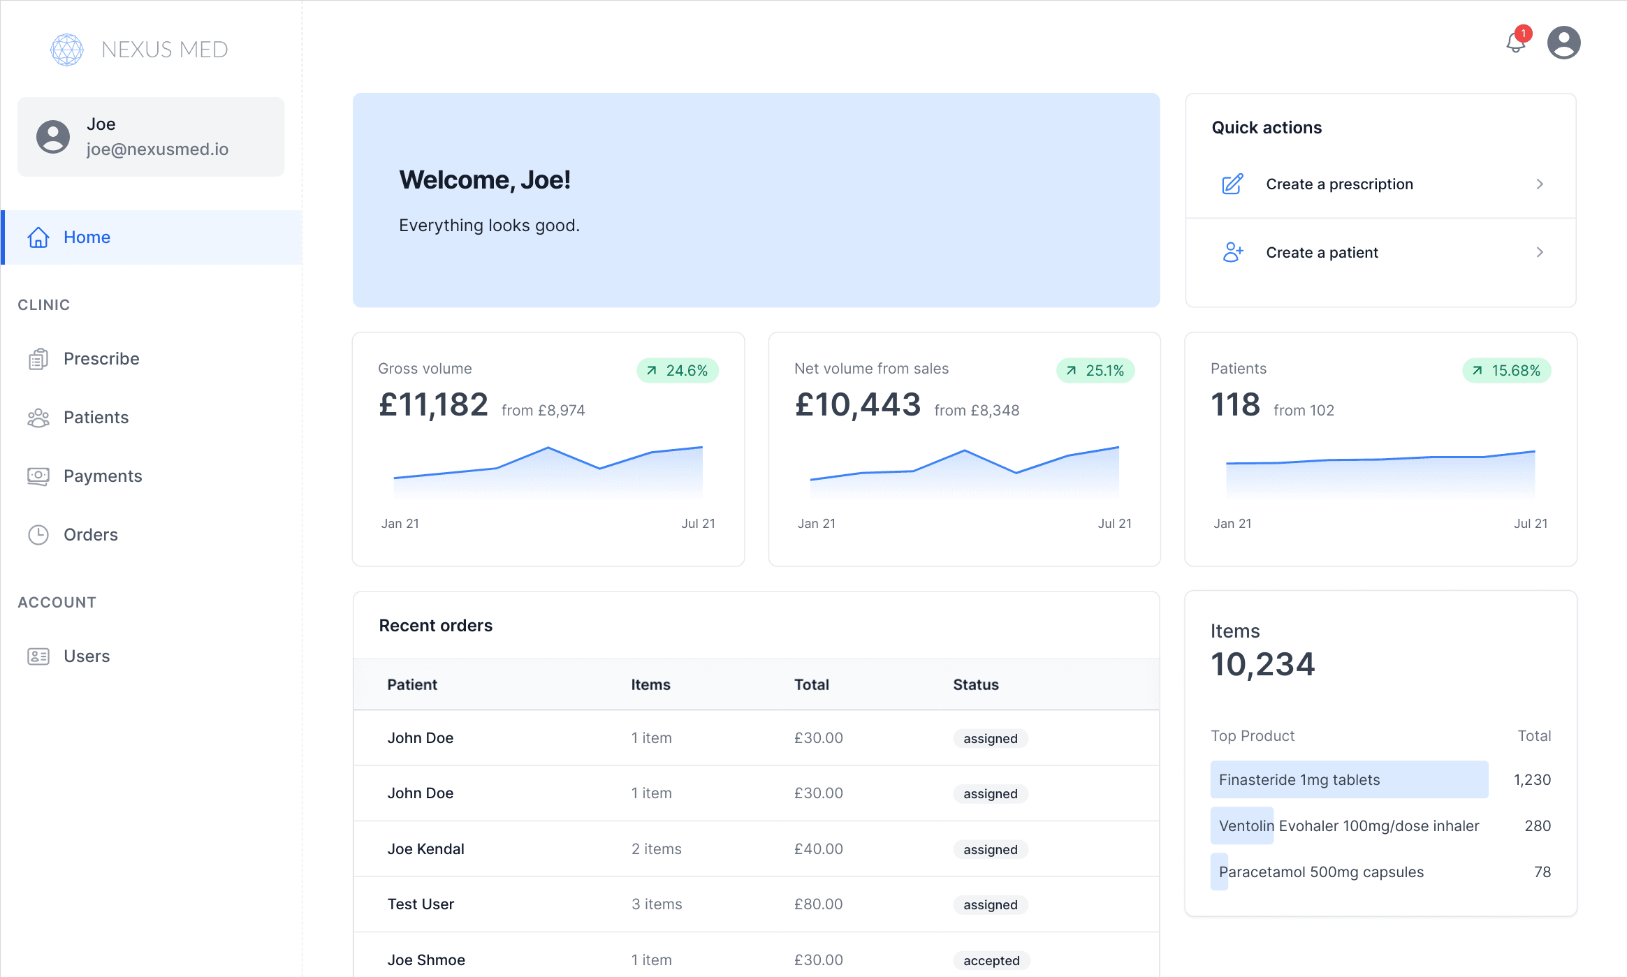Click the 24.6% Gross volume badge

[677, 371]
